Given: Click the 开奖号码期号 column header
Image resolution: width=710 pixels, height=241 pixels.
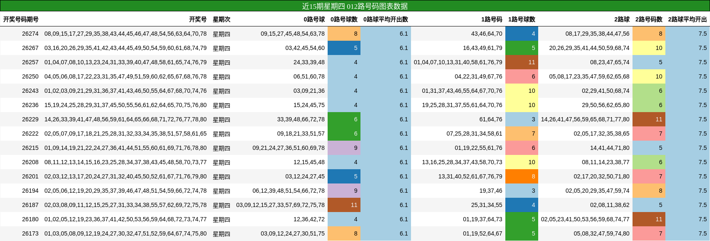Looking at the screenshot, I should [21, 19].
